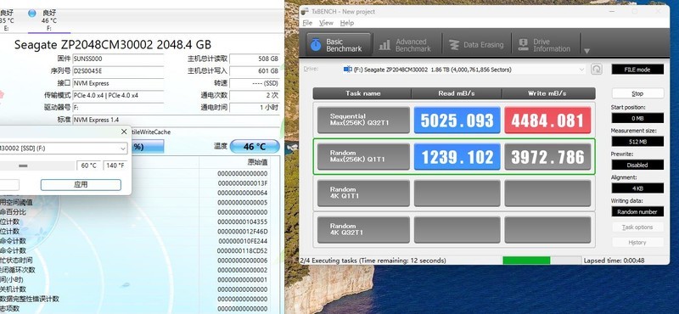Click the FILE mode button
The height and width of the screenshot is (314, 679).
[637, 70]
